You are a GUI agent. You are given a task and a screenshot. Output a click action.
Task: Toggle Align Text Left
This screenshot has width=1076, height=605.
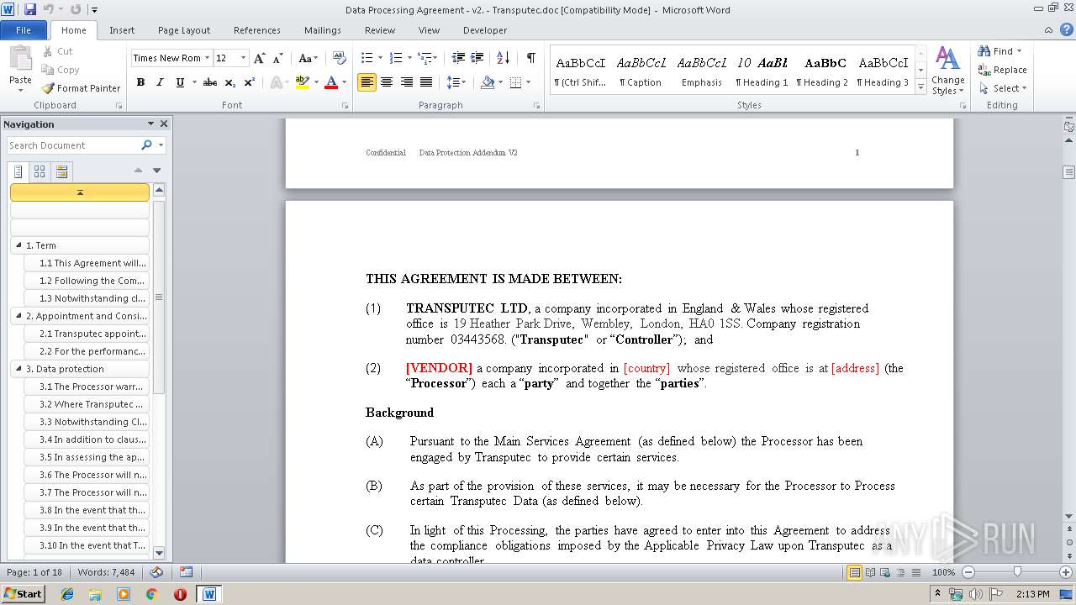(367, 82)
